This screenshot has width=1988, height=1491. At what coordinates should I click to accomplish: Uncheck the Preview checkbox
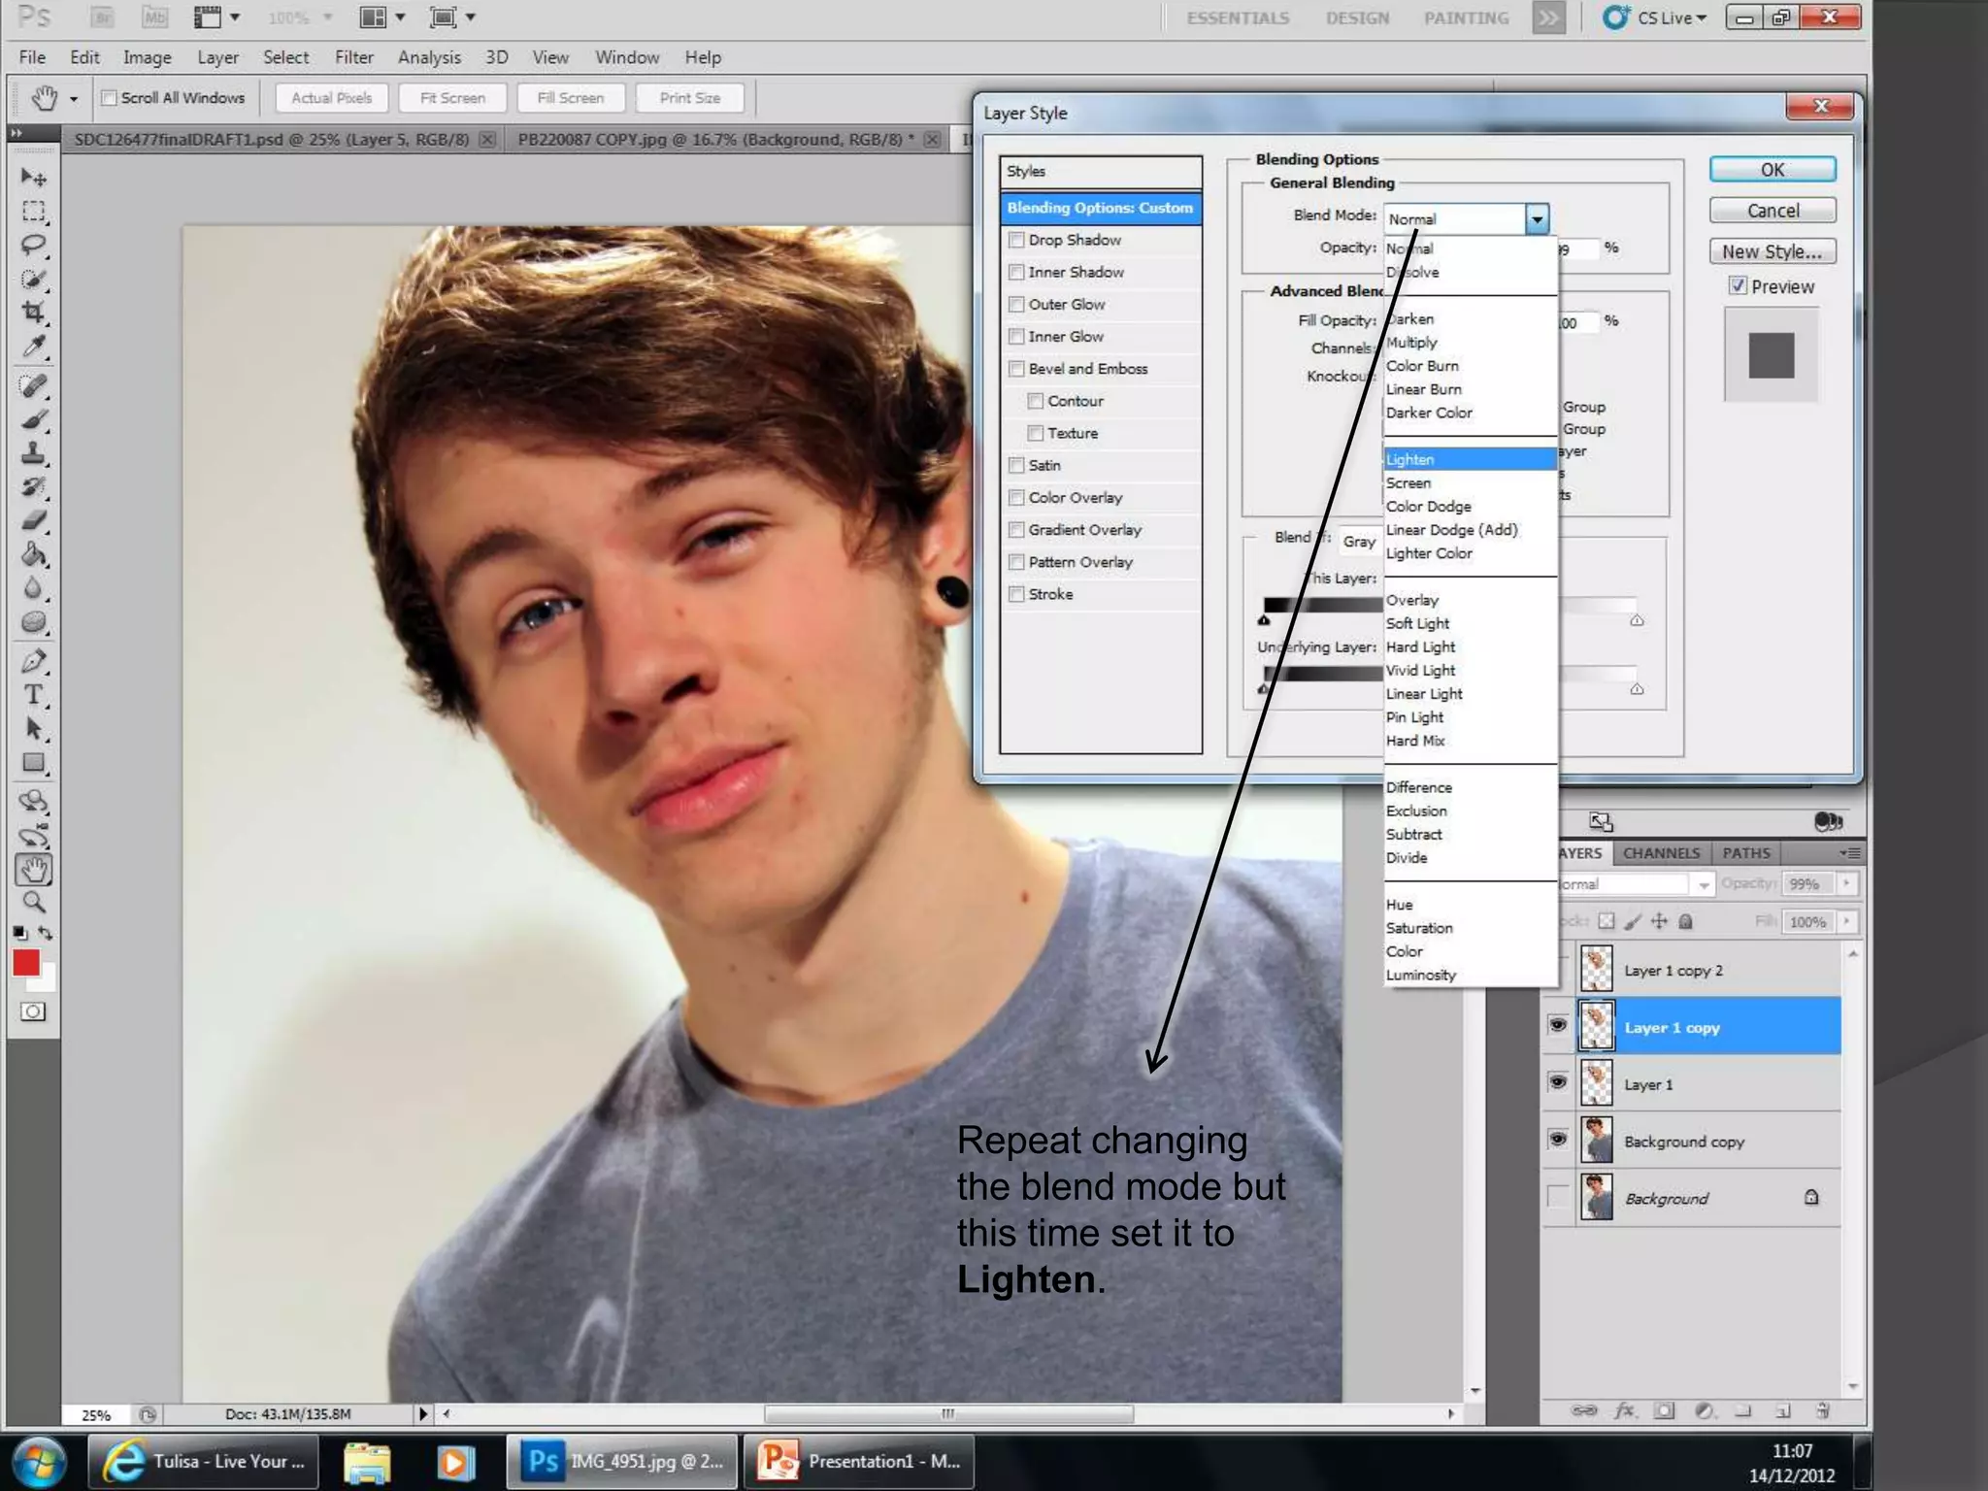tap(1738, 286)
